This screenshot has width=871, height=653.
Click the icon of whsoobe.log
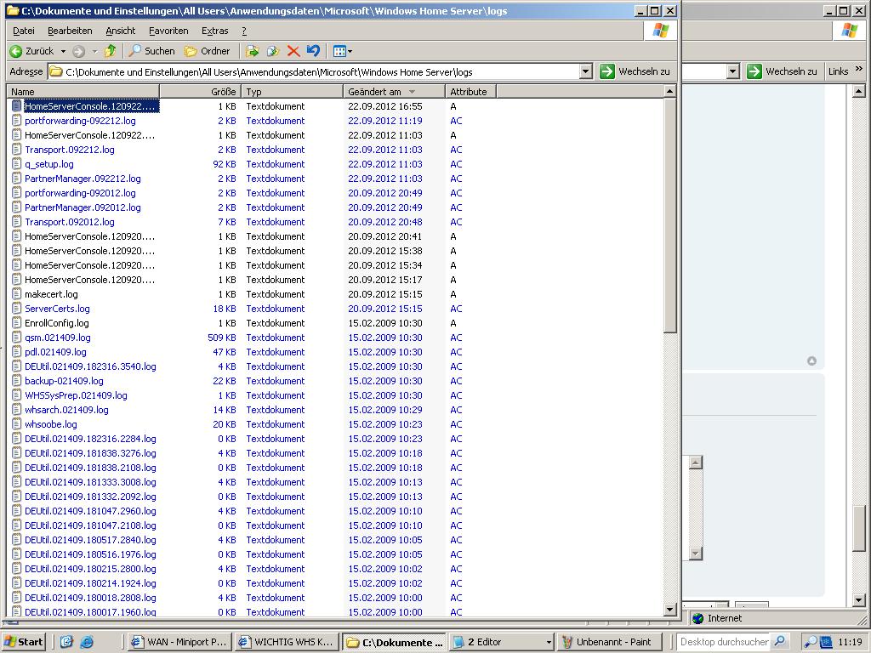[17, 423]
